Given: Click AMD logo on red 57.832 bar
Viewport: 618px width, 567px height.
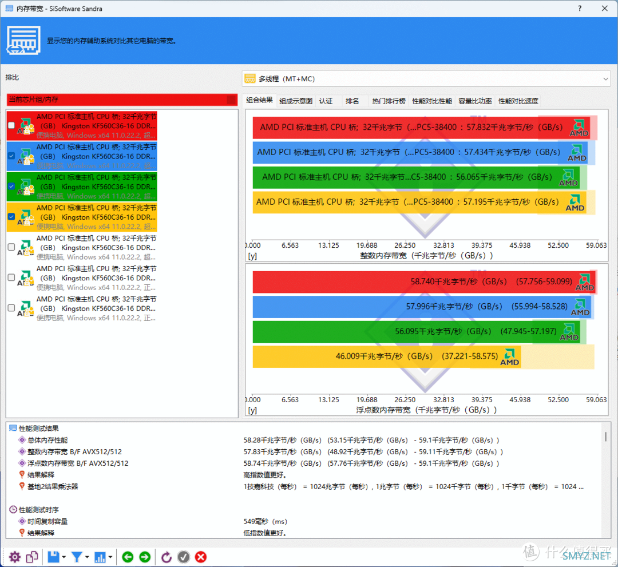Looking at the screenshot, I should (x=579, y=128).
